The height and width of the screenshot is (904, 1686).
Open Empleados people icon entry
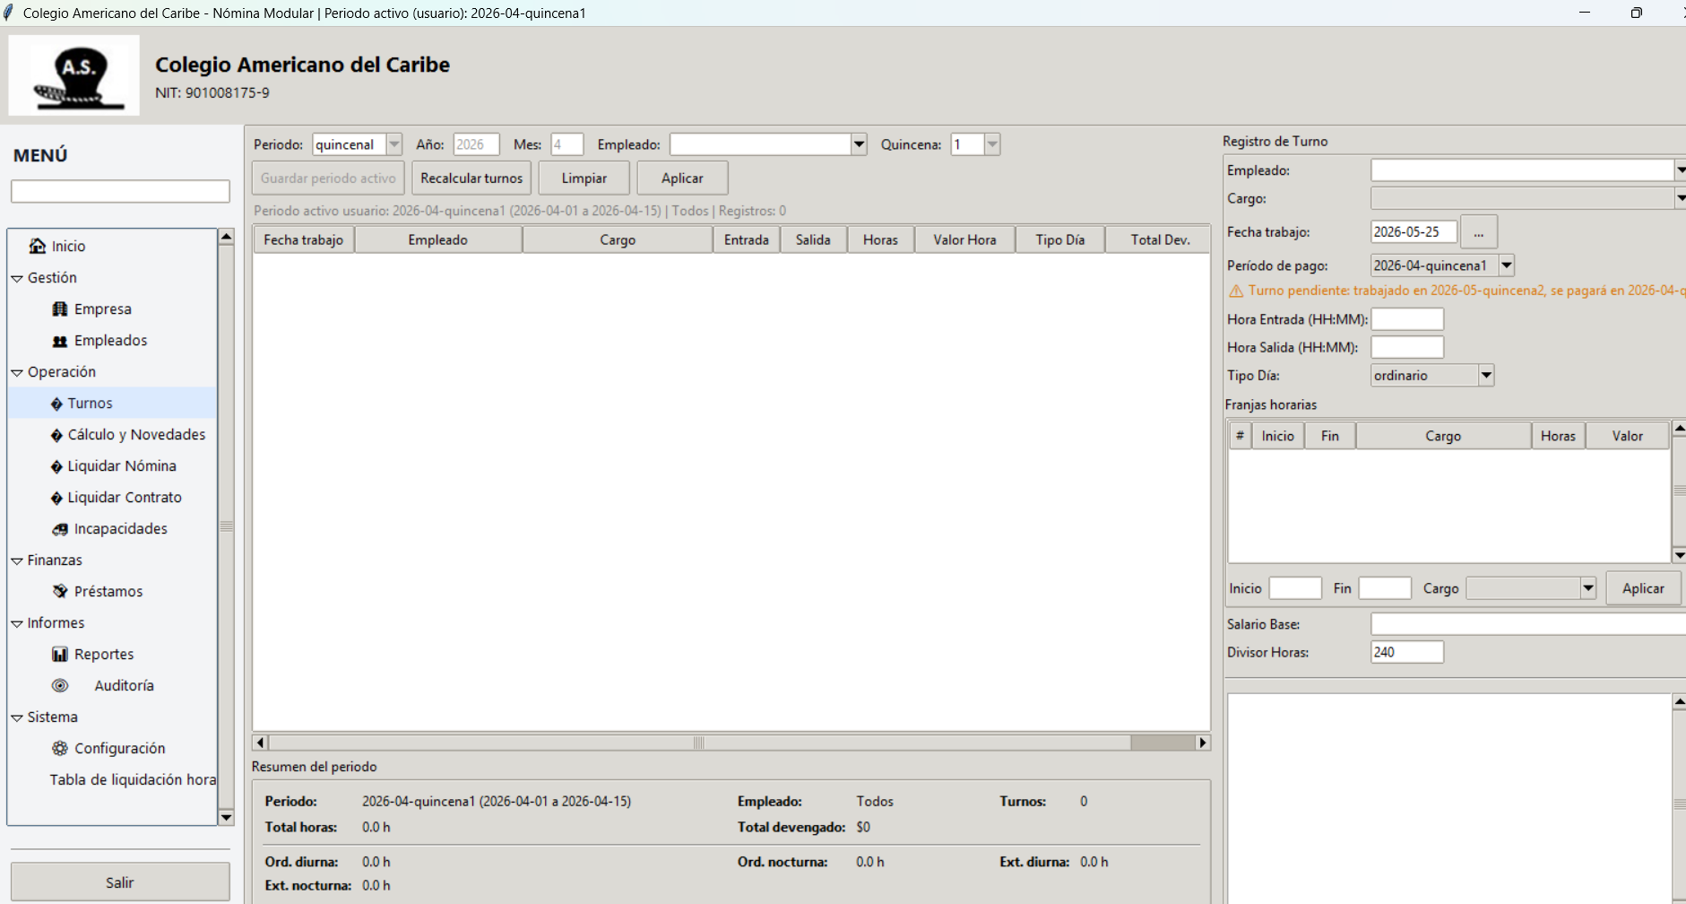60,341
